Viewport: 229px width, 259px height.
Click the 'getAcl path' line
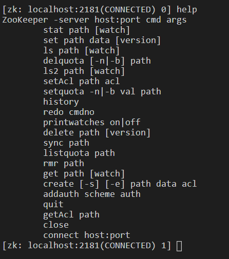[71, 215]
